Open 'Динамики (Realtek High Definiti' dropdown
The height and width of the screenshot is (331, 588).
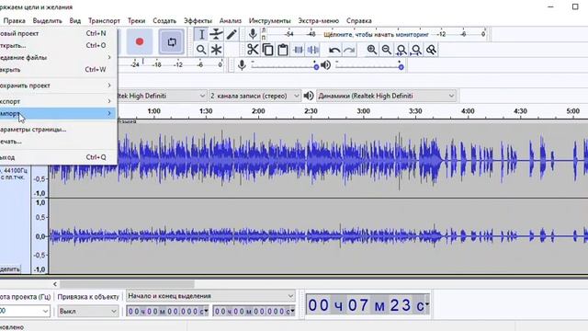(x=386, y=96)
